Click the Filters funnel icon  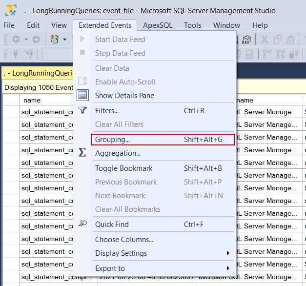coord(82,111)
